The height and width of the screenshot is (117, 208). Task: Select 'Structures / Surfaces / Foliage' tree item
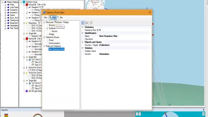(57, 22)
